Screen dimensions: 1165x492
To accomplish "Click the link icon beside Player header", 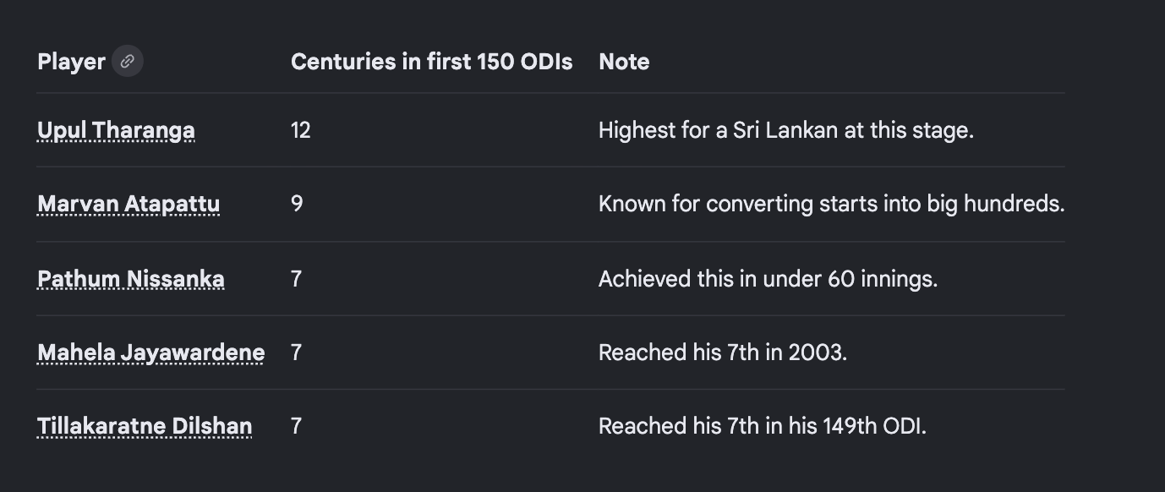I will pos(128,61).
